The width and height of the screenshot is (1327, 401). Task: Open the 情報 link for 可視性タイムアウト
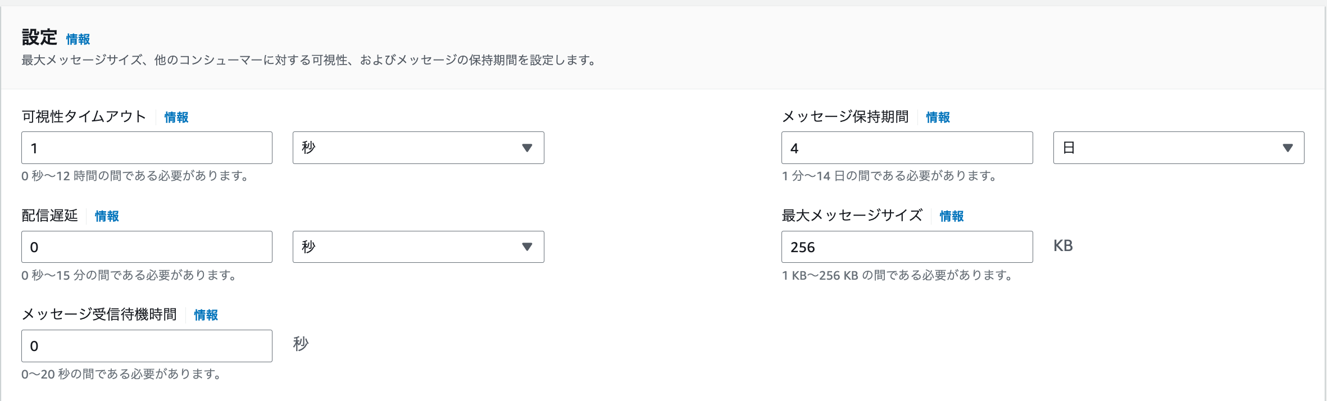175,117
